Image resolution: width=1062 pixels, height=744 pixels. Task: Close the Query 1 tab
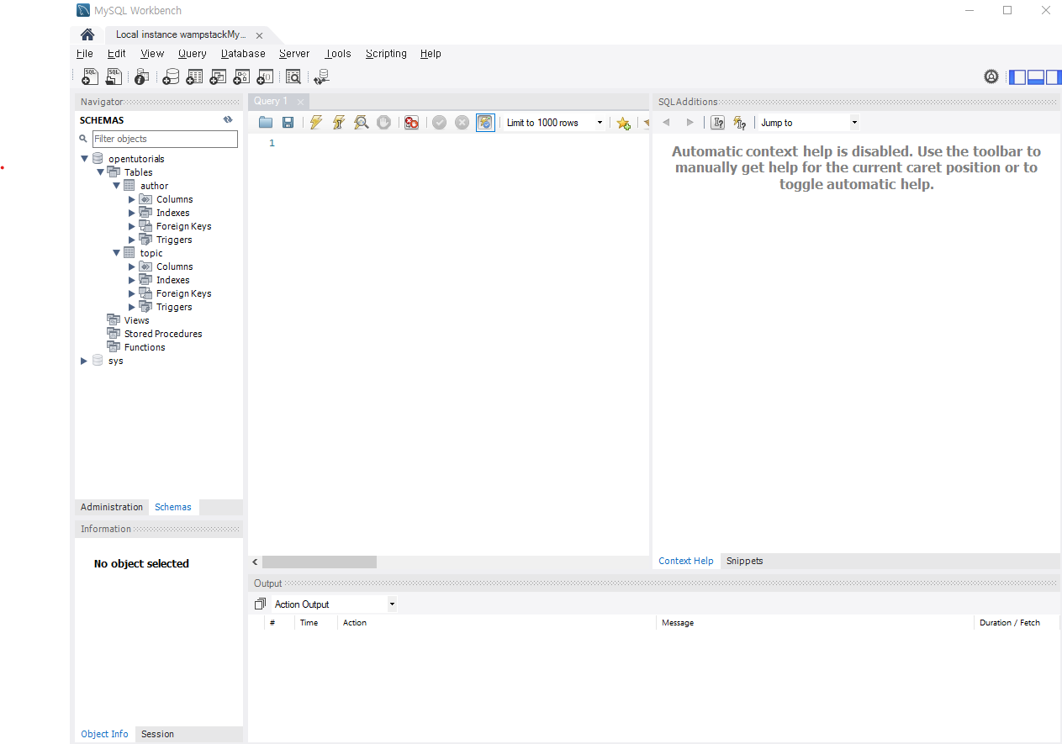pos(301,102)
